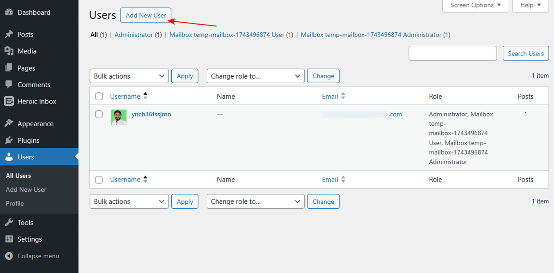
Task: Click the Pages icon in sidebar
Action: (x=9, y=68)
